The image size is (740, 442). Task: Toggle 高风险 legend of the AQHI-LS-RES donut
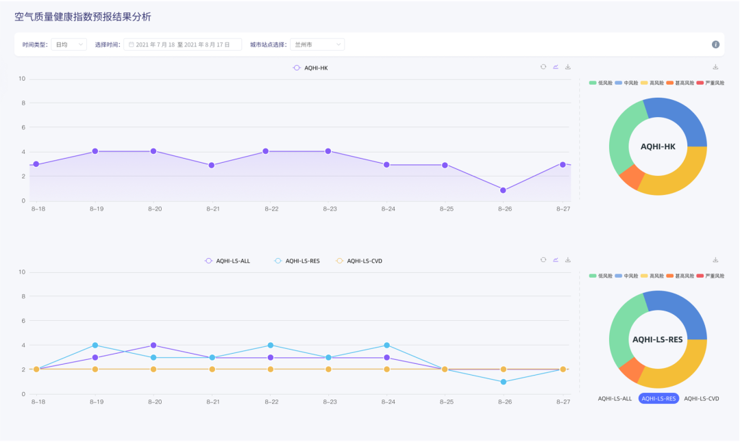[652, 276]
